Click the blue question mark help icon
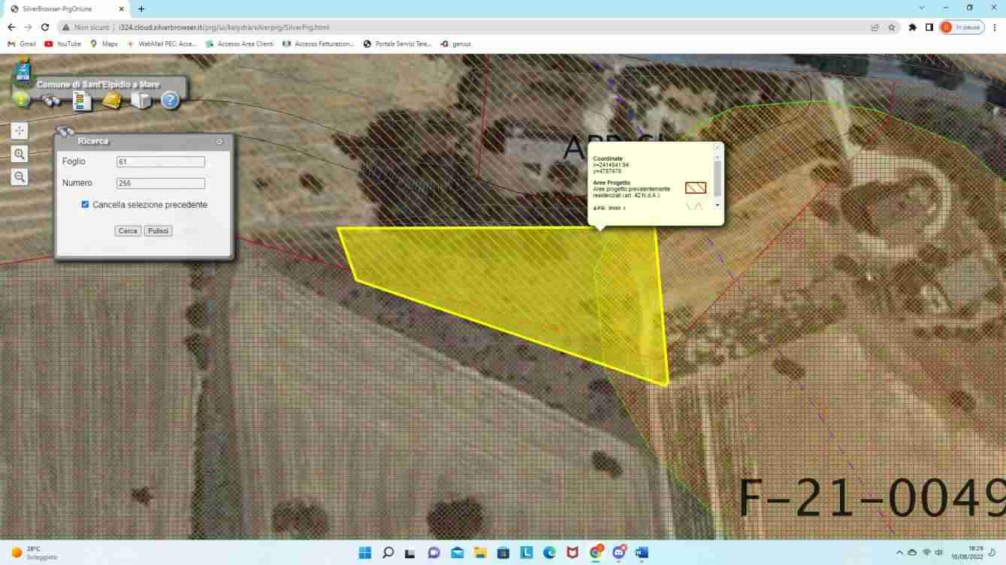Image resolution: width=1006 pixels, height=565 pixels. coord(171,100)
